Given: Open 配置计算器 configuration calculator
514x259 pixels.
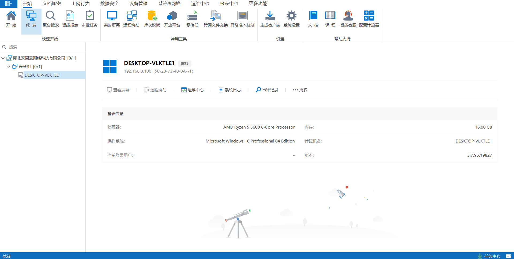Looking at the screenshot, I should tap(369, 19).
